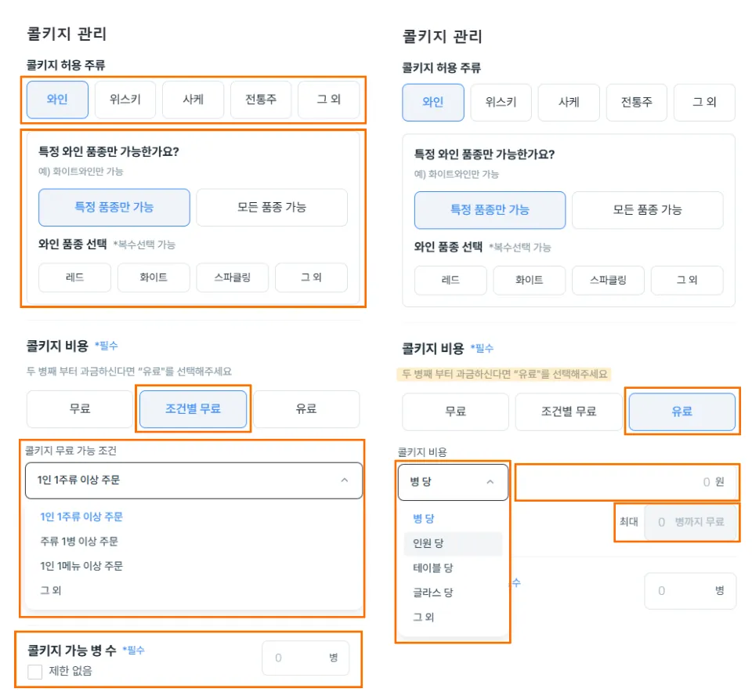The width and height of the screenshot is (752, 696).
Task: Choose 모든 품종 가능 in the left form
Action: 271,208
